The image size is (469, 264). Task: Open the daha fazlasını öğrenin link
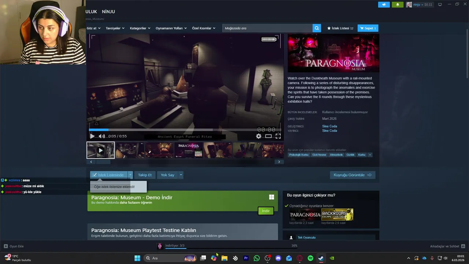pos(136,202)
